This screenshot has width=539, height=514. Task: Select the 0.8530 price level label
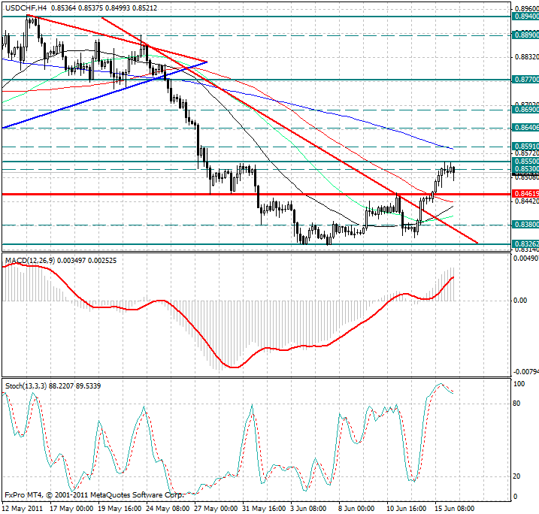coord(525,169)
